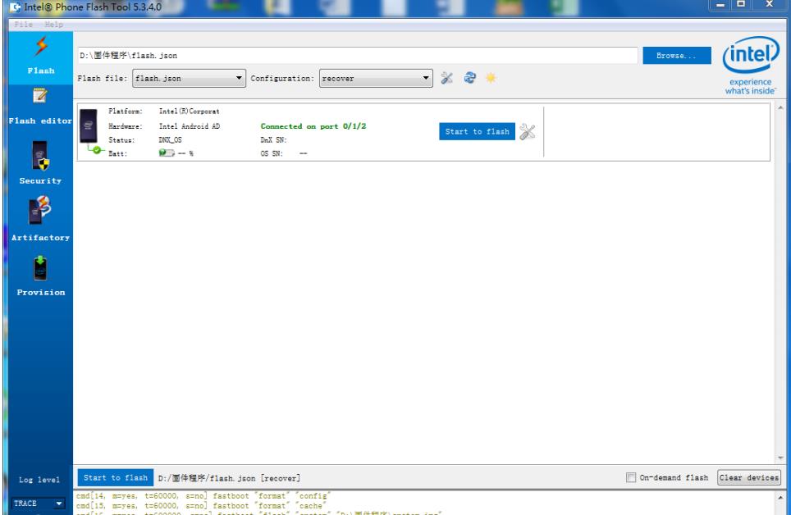Click the log line cmd[14 fastboot format config
This screenshot has height=515, width=791.
point(203,496)
